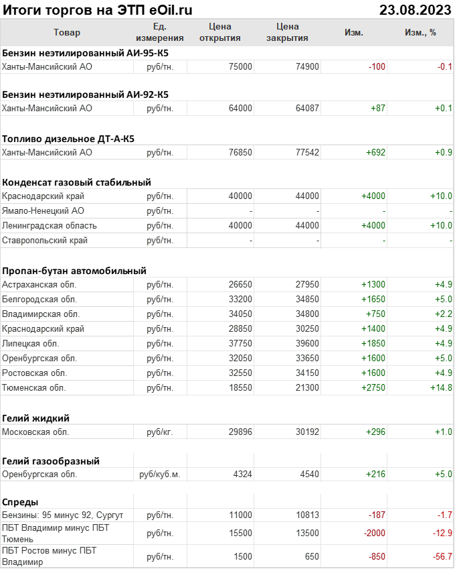Viewport: 455px width, 569px height.
Task: Click the 'Бензины: 95 минус 92, Сургут' spread row
Action: [x=63, y=515]
